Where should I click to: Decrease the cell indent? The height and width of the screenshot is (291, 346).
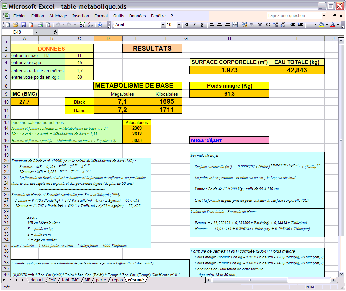tap(293, 25)
